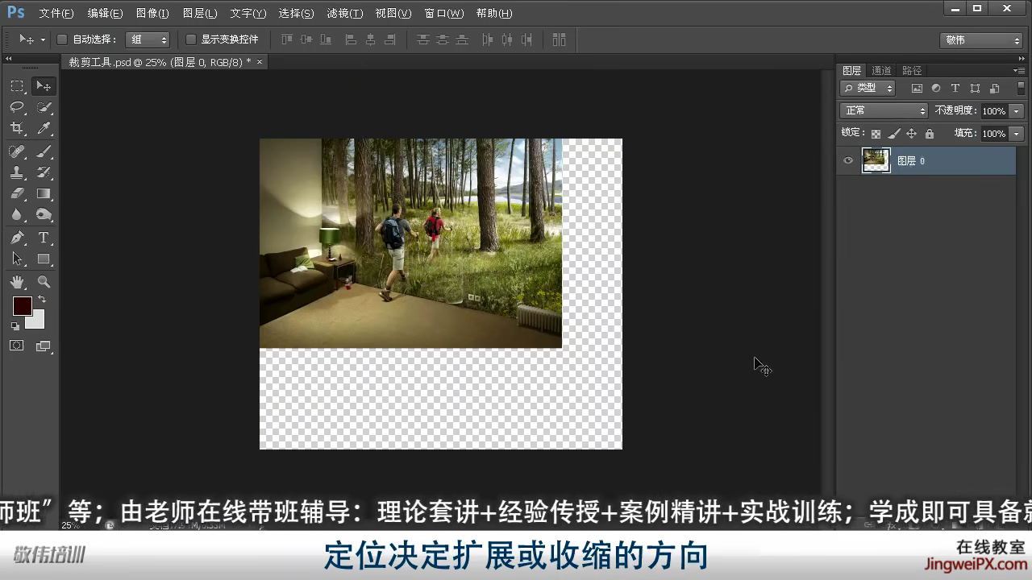
Task: Select the Crop tool
Action: click(17, 128)
